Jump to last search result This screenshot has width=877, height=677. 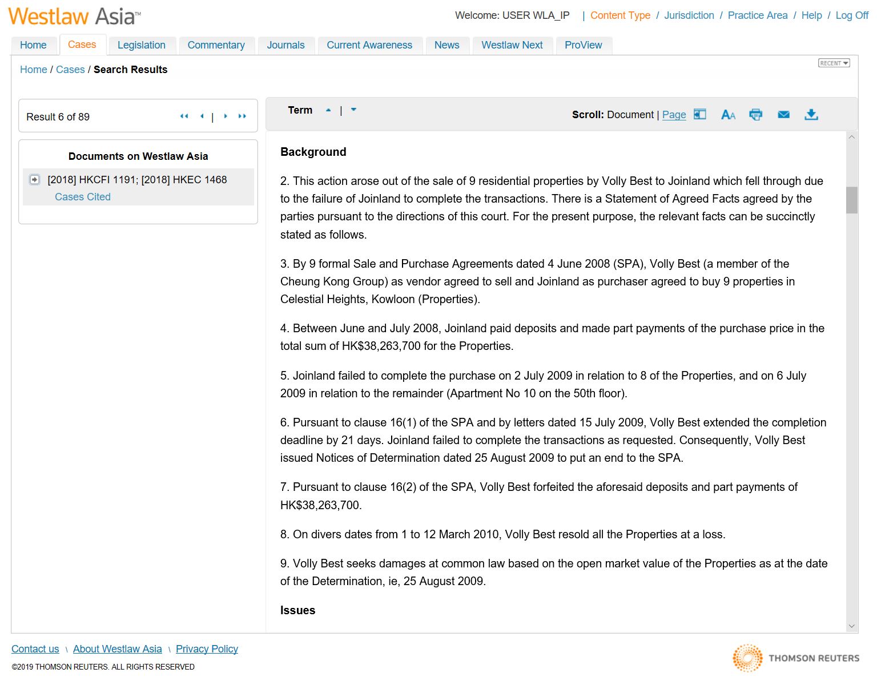[242, 116]
